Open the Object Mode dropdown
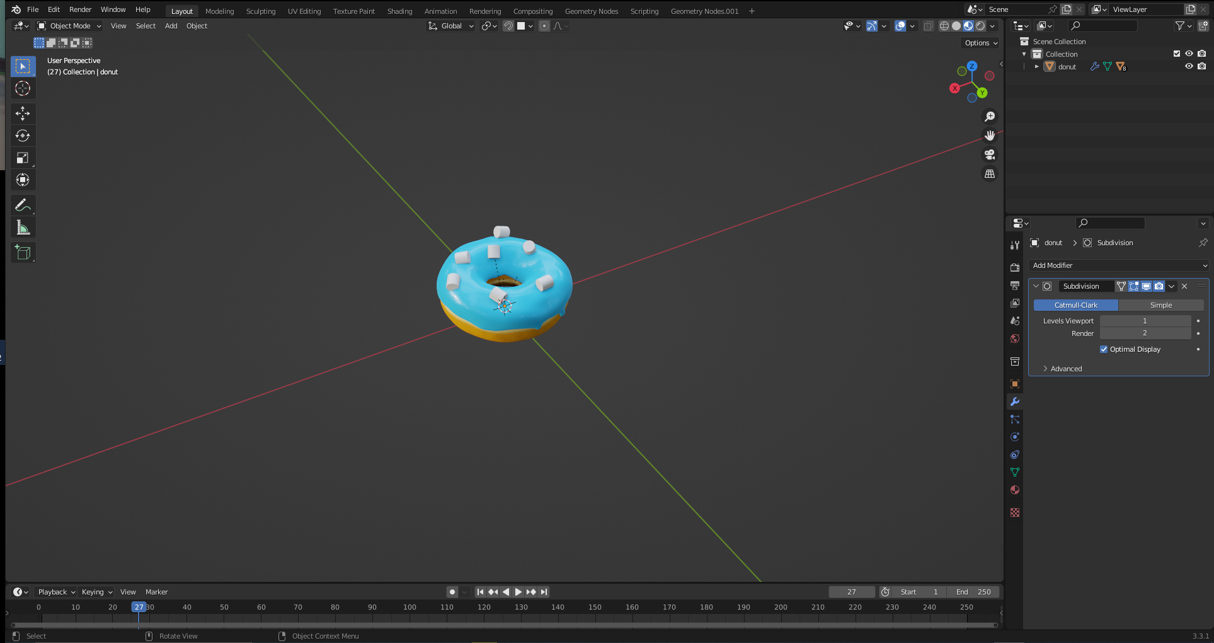The width and height of the screenshot is (1214, 643). point(69,26)
